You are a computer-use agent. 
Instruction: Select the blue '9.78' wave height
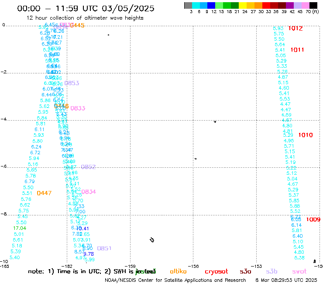coord(89,254)
